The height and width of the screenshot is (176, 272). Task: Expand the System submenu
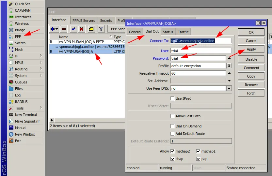coord(41,76)
